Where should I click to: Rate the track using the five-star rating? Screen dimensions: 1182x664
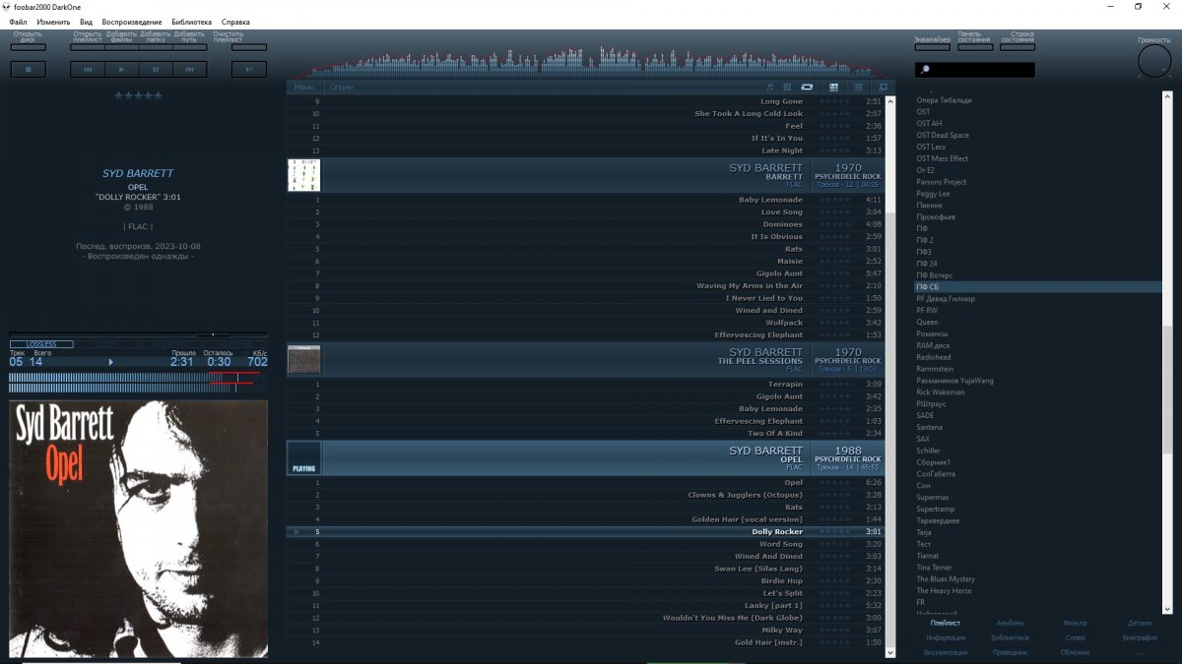pyautogui.click(x=138, y=95)
